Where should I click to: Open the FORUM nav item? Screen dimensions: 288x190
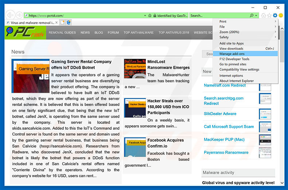point(113,33)
